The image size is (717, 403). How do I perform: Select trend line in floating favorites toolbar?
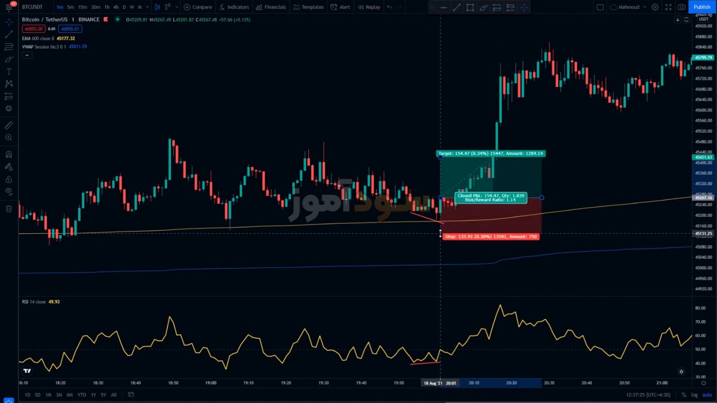pyautogui.click(x=457, y=7)
